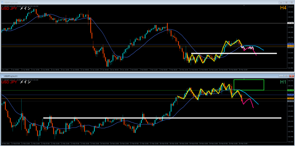Click the H1 chart window icon

point(2,76)
